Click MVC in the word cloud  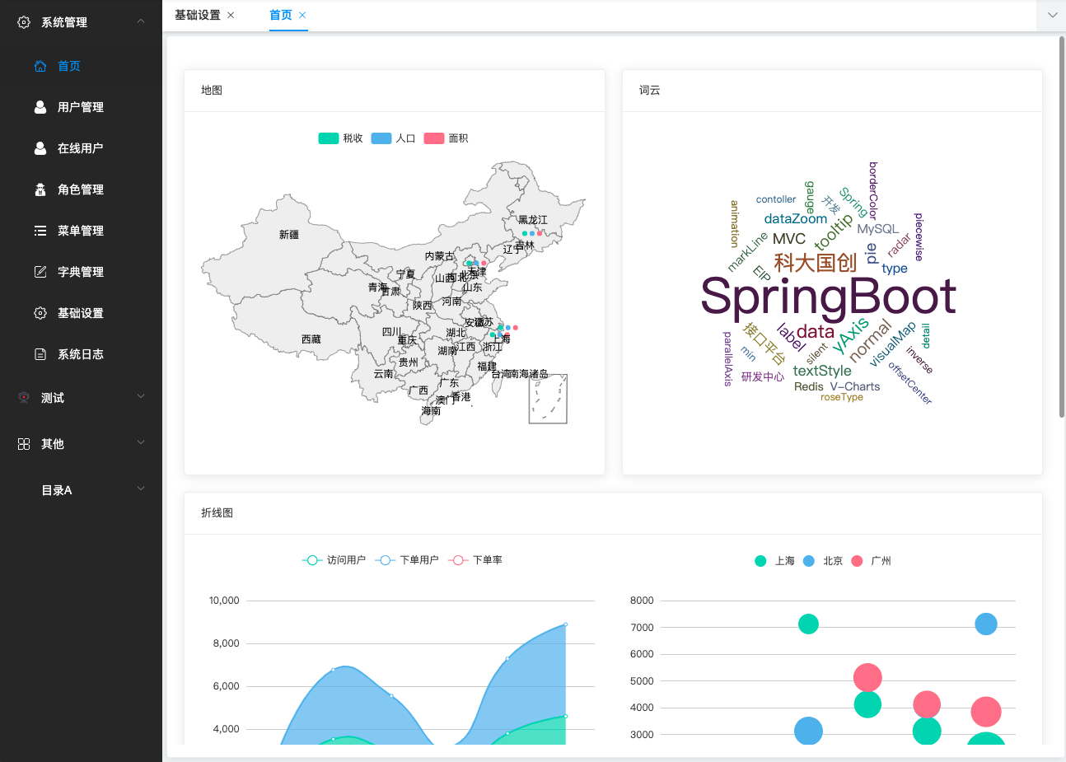(789, 239)
